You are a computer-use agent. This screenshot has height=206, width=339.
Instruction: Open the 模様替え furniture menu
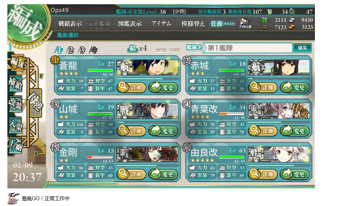pyautogui.click(x=193, y=24)
